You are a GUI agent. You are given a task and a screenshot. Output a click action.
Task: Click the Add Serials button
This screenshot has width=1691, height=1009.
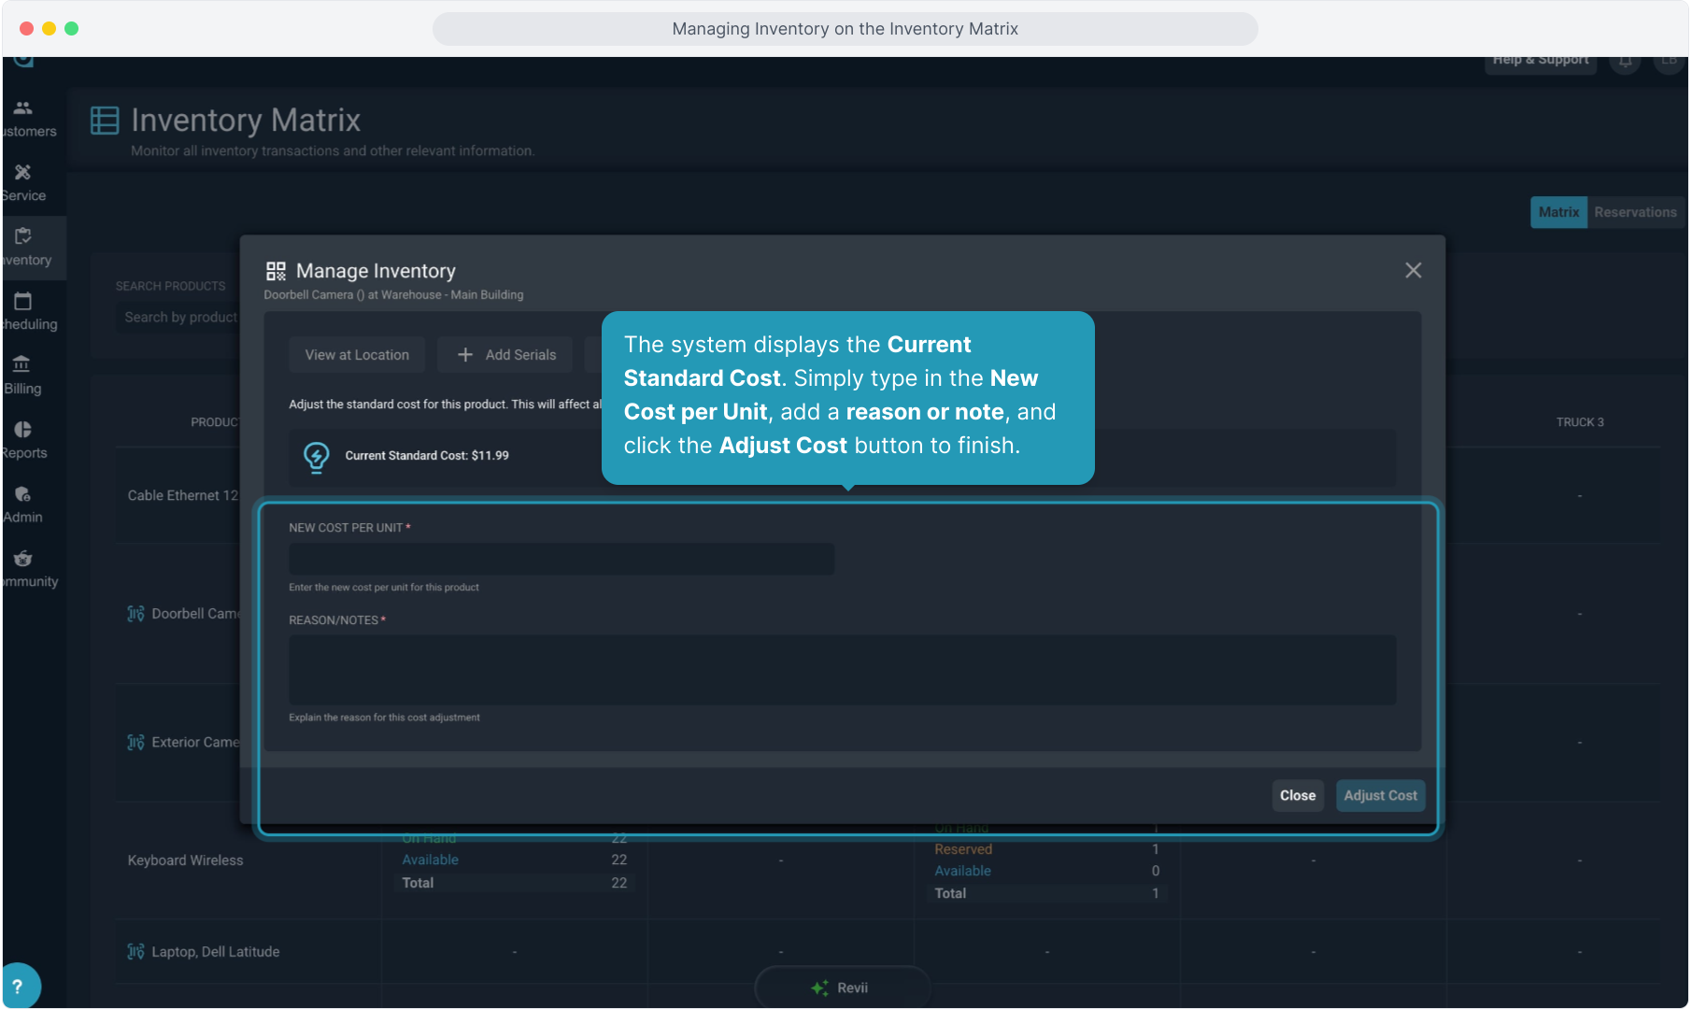pyautogui.click(x=505, y=355)
